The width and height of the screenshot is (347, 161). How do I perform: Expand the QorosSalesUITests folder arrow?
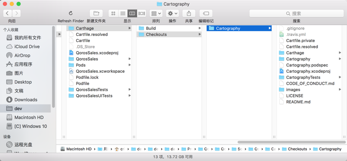click(x=129, y=96)
